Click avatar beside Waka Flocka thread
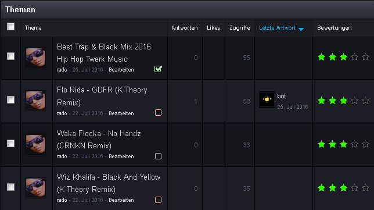The image size is (374, 210). (x=35, y=144)
